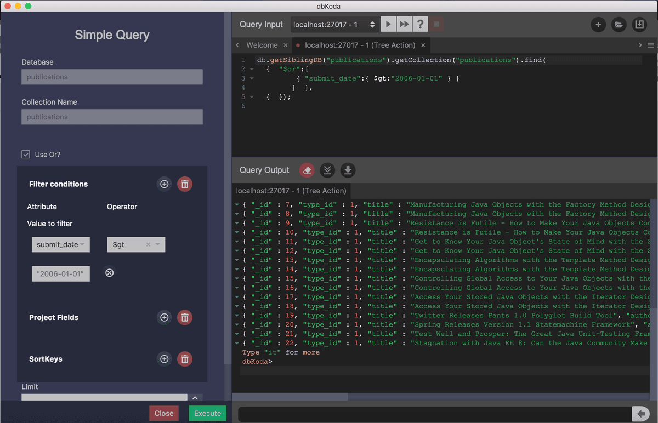Collapse the fold arrow on editor line 2
Screen dimensions: 658x423
coord(252,70)
